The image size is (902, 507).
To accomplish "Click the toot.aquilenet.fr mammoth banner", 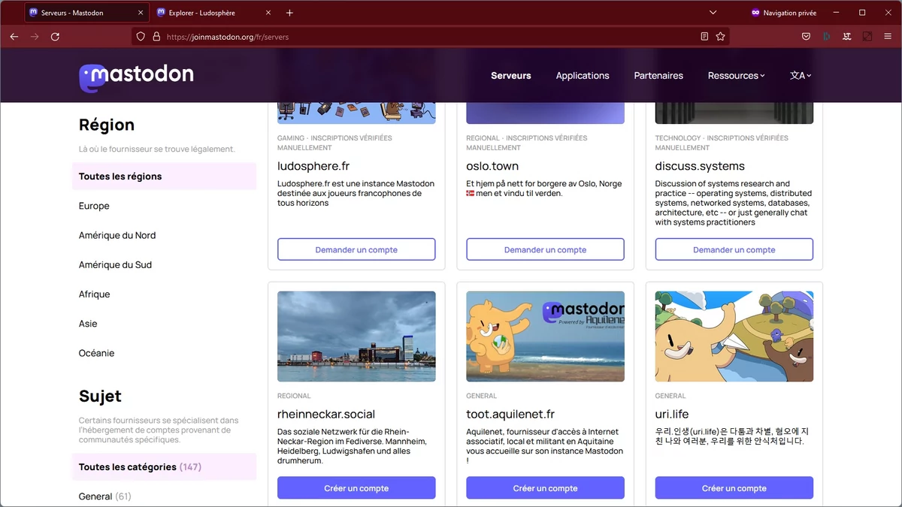I will point(545,336).
